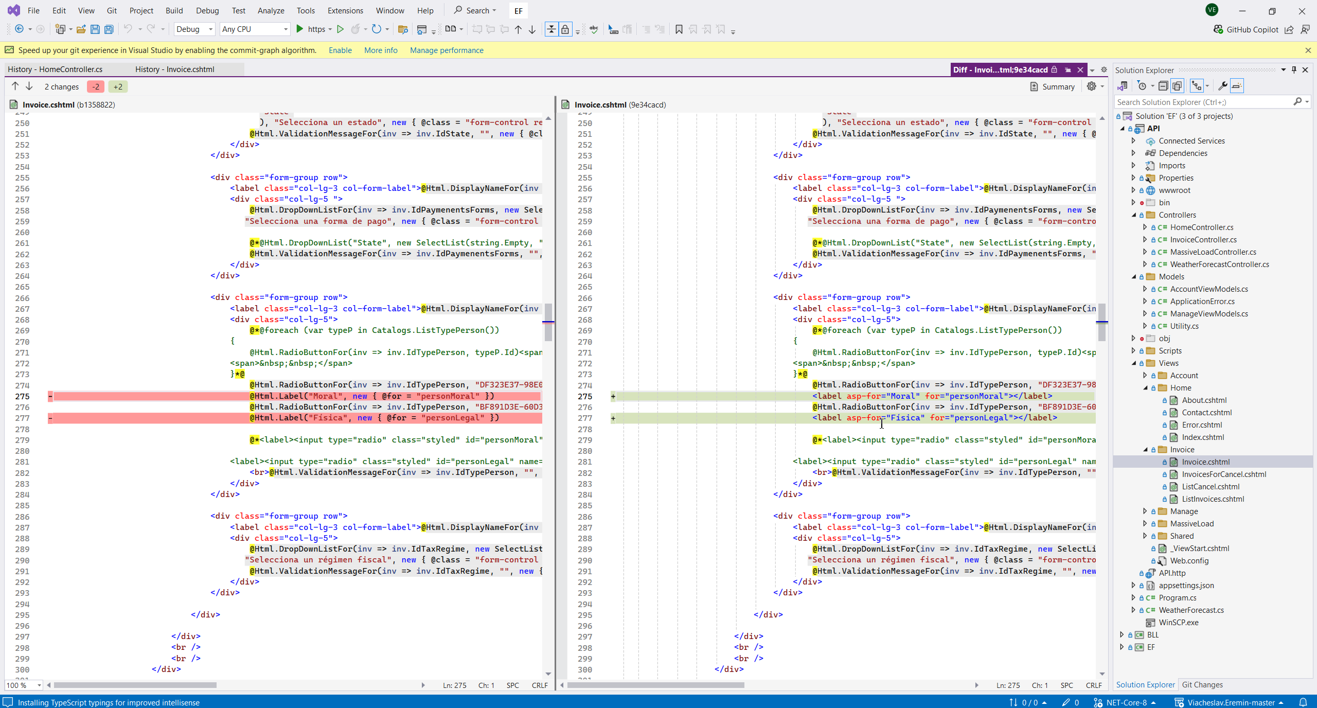The image size is (1317, 708).
Task: Toggle a bookmark with the bookmark icon
Action: point(679,29)
